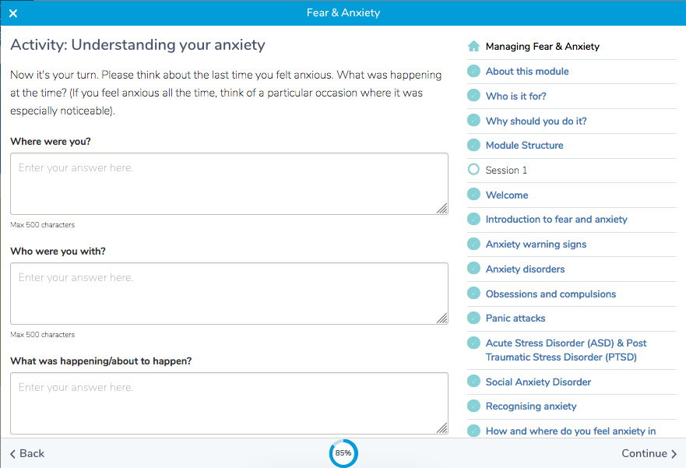Click the checkmark icon beside Social Anxiety Disorder

click(473, 382)
